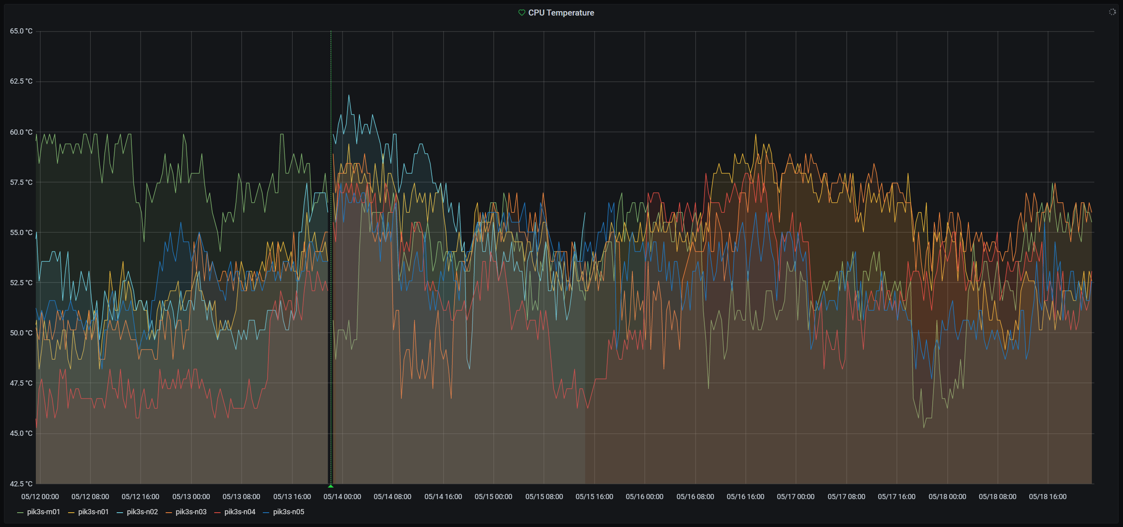
Task: Click pik3s-n03 legend label text
Action: pos(191,512)
